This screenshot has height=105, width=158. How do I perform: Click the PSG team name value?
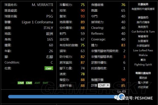coord(50,16)
